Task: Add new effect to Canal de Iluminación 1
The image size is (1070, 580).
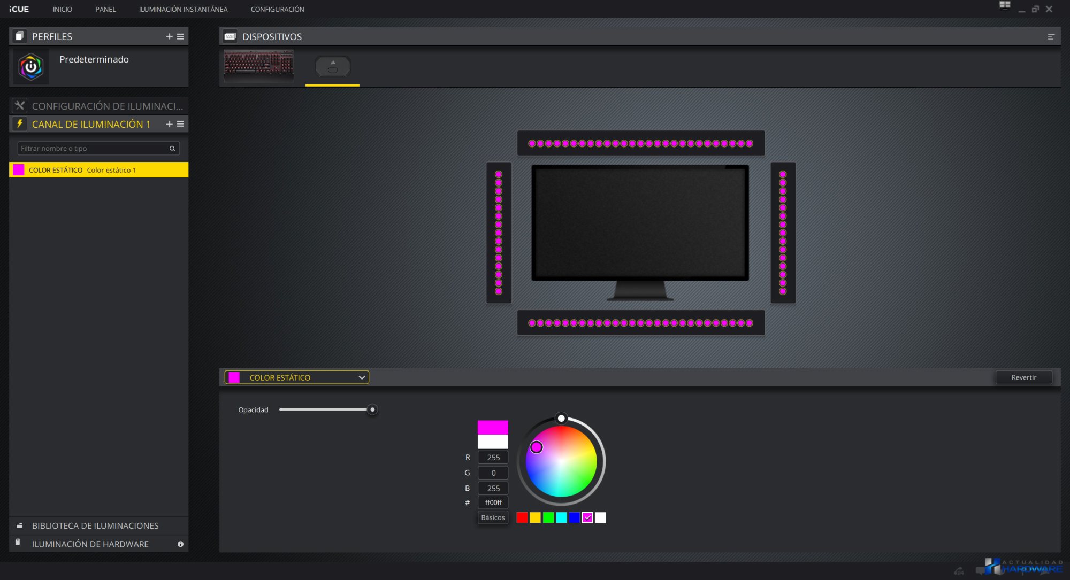Action: (169, 124)
